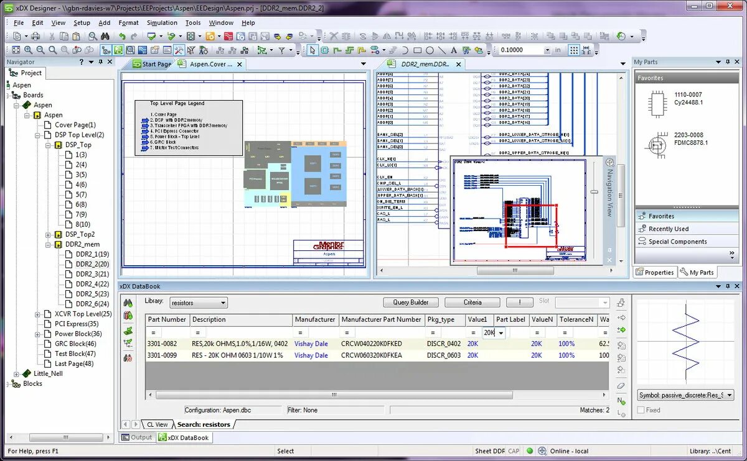The width and height of the screenshot is (747, 461).
Task: Click the Output tab at bottom
Action: [x=136, y=437]
